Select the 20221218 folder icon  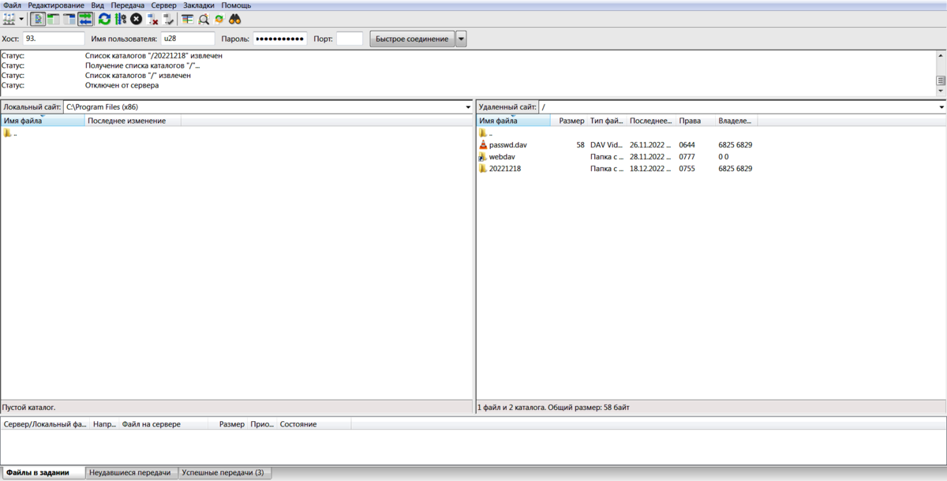pyautogui.click(x=483, y=169)
